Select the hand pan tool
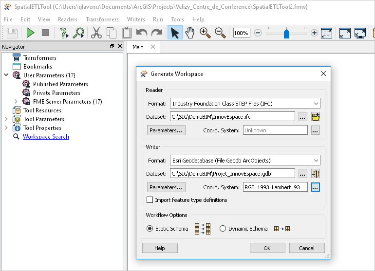This screenshot has height=271, width=375. pos(189,33)
